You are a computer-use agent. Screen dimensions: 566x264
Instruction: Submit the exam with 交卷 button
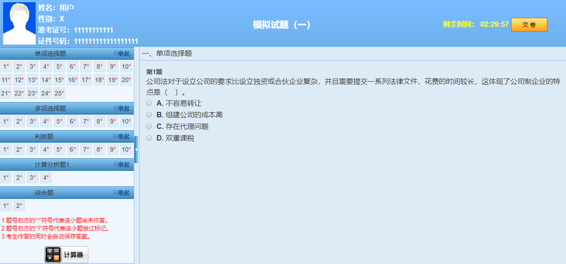(529, 25)
